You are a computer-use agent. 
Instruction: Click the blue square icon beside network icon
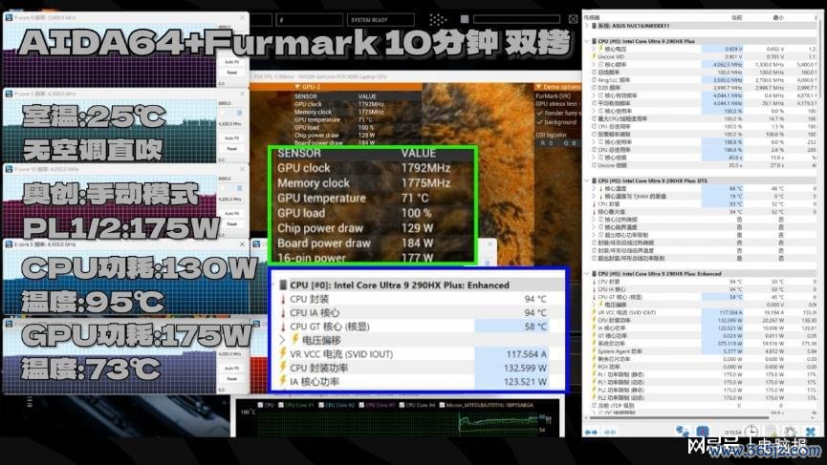pos(702,432)
